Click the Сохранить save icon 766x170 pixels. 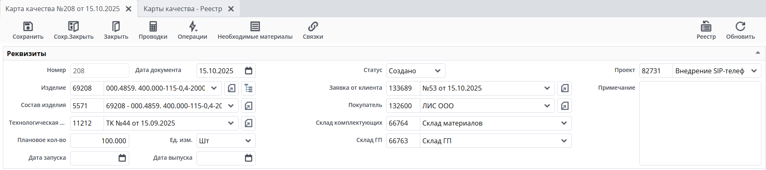[x=28, y=27]
